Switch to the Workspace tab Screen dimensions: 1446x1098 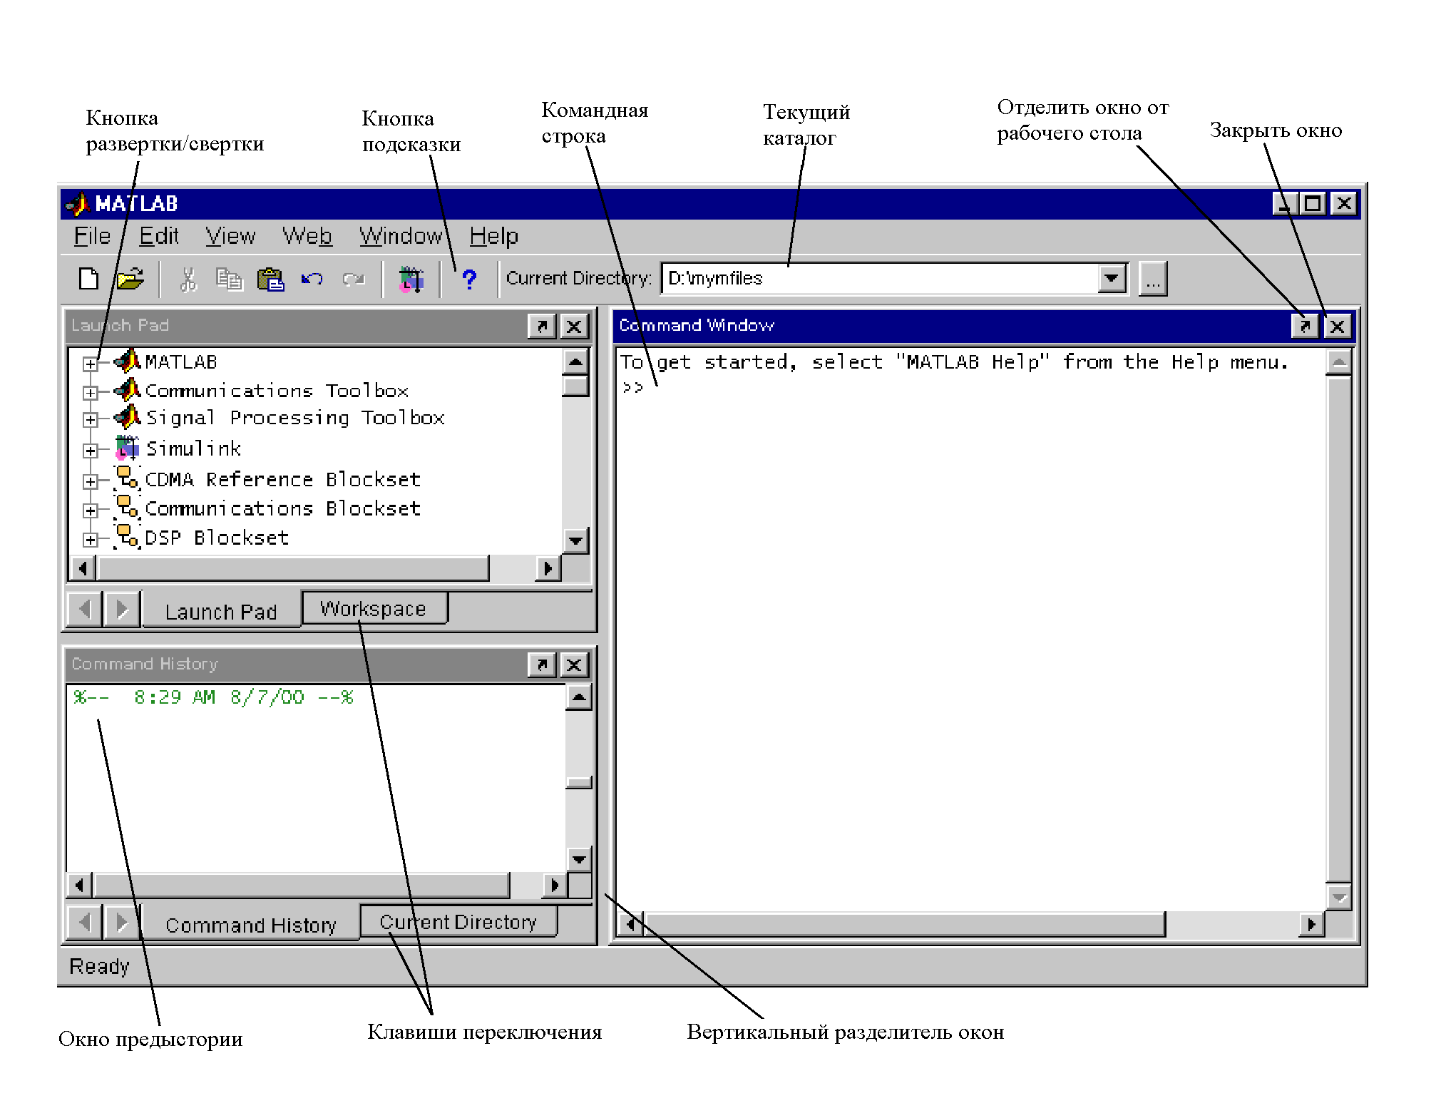pos(374,608)
